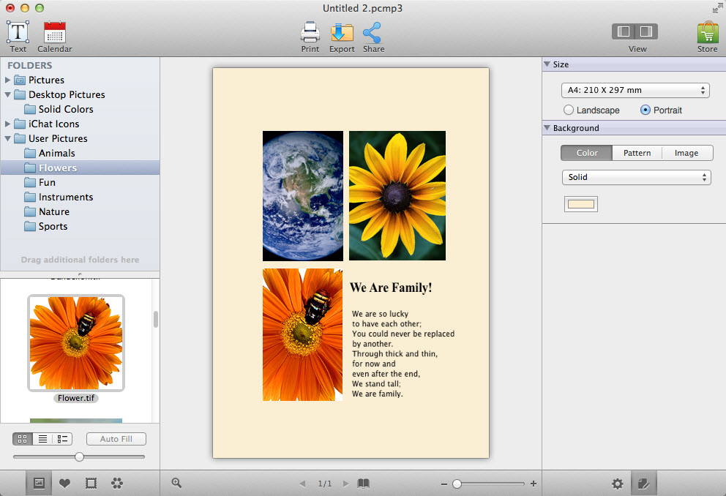Viewport: 726px width, 496px height.
Task: Click the Auto Fill button
Action: coord(116,439)
